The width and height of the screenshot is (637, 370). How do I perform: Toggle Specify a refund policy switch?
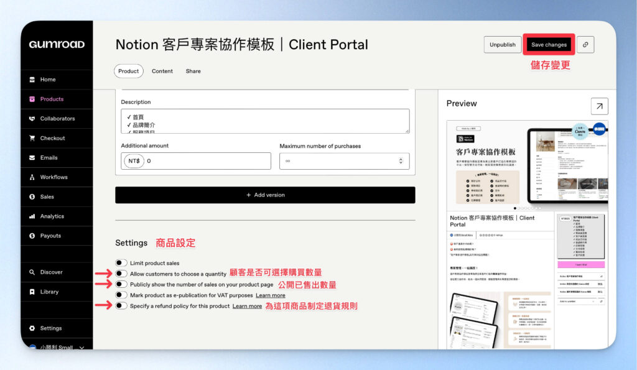pyautogui.click(x=121, y=305)
